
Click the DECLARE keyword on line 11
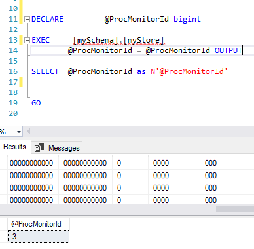pos(47,19)
